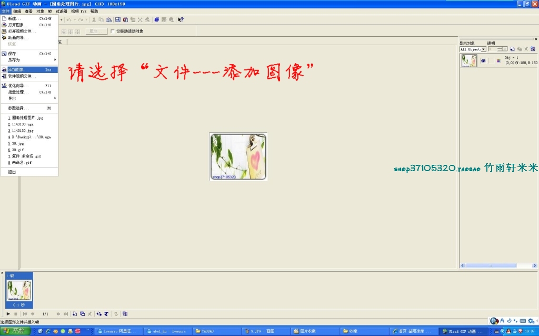Open recent file 30.gif
Image resolution: width=539 pixels, height=336 pixels.
click(x=29, y=150)
